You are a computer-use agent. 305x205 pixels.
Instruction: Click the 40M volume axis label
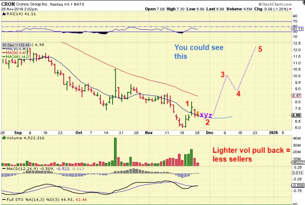click(x=297, y=138)
